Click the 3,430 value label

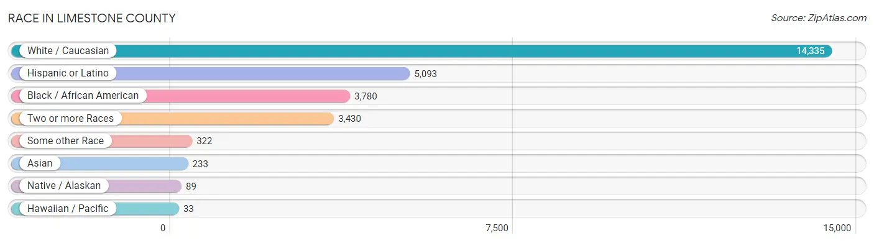click(x=349, y=118)
